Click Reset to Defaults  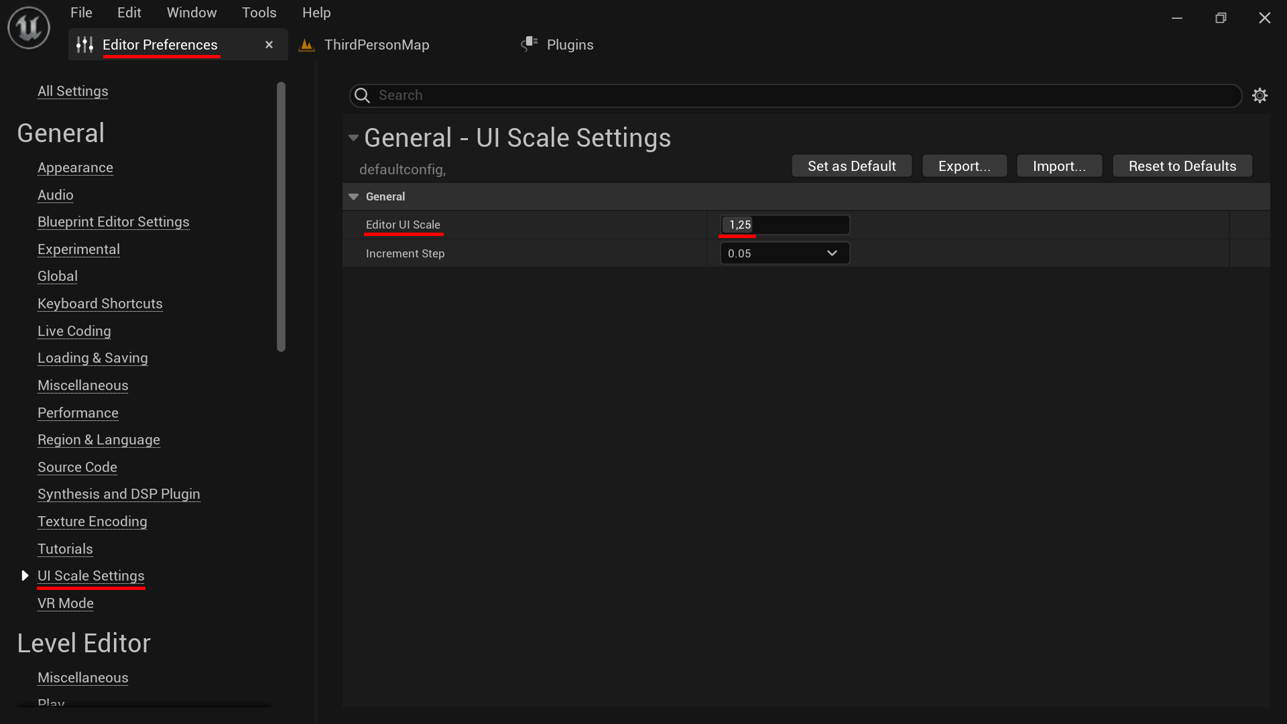click(1182, 166)
